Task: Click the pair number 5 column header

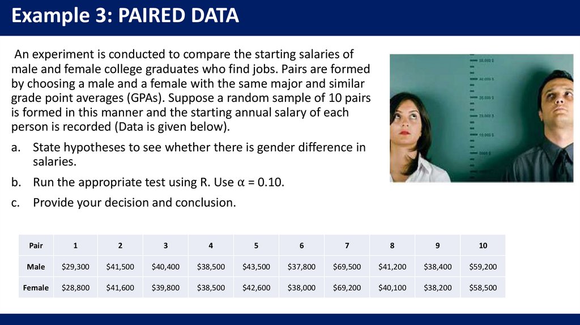Action: tap(256, 245)
